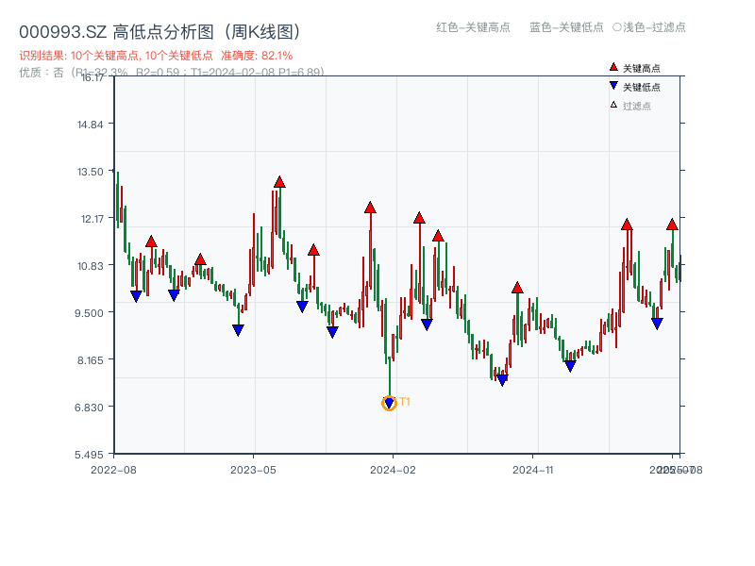
Task: Click the highest red triangle marker near 2023-05
Action: 279,180
